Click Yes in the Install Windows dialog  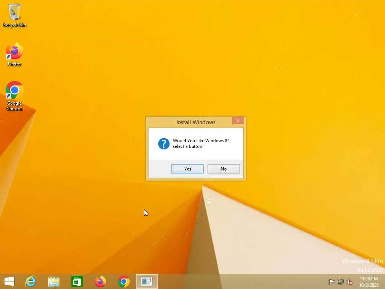pyautogui.click(x=188, y=169)
